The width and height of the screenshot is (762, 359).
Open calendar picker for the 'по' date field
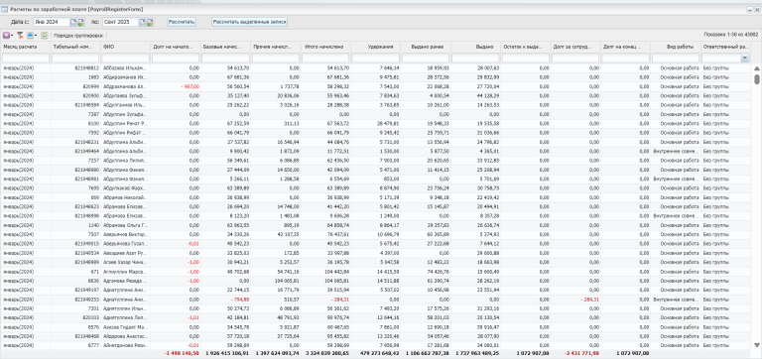tap(143, 22)
